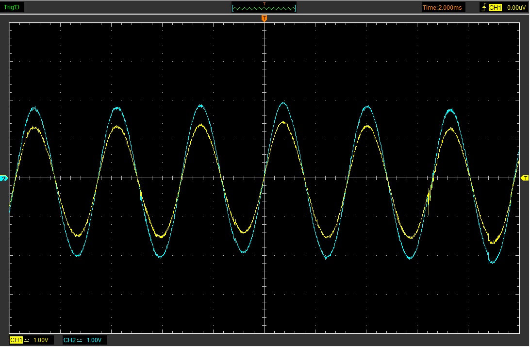The height and width of the screenshot is (347, 530).
Task: Click the Trig'D trigger status indicator
Action: point(12,7)
